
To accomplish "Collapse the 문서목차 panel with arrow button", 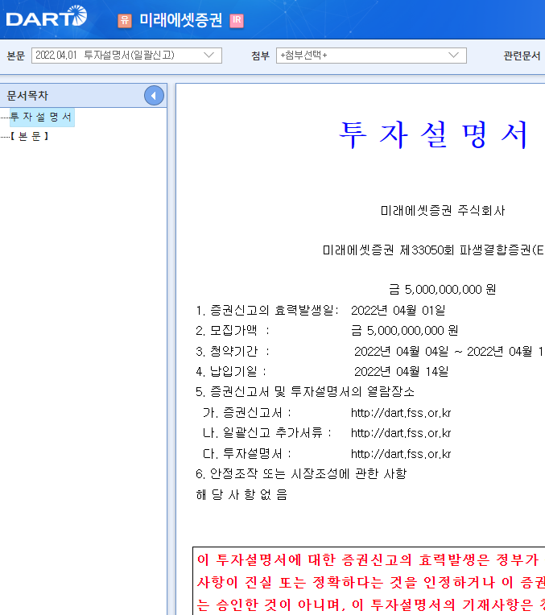I will click(154, 95).
